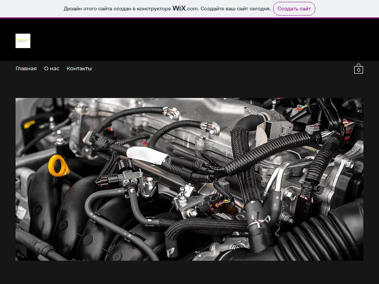Click "Дизайн этого сайта создан в конструкторе" text
379x284 pixels.
117,9
